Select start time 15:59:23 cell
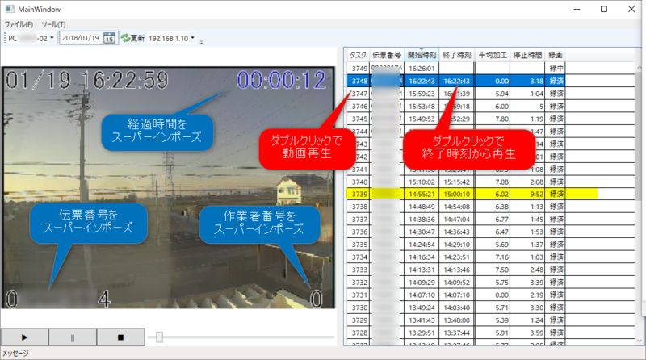Viewport: 646px width, 360px height. 422,94
